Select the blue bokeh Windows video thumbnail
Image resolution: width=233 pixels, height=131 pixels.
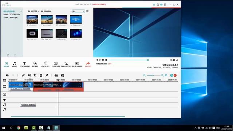point(76,33)
